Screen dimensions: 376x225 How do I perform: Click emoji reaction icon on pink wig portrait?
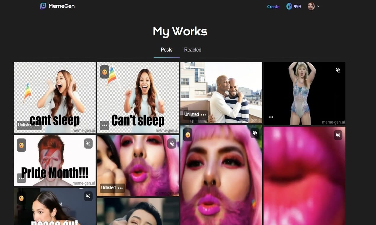(188, 135)
